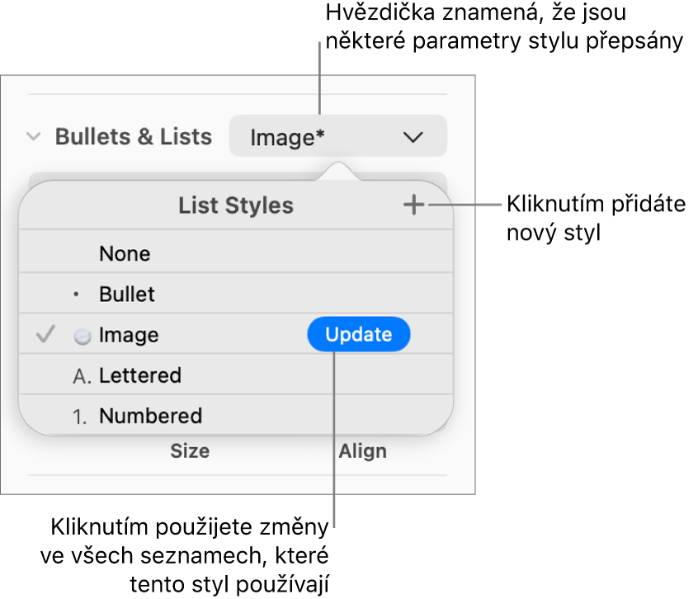This screenshot has height=599, width=698.
Task: Click the add new style plus button
Action: click(x=415, y=206)
